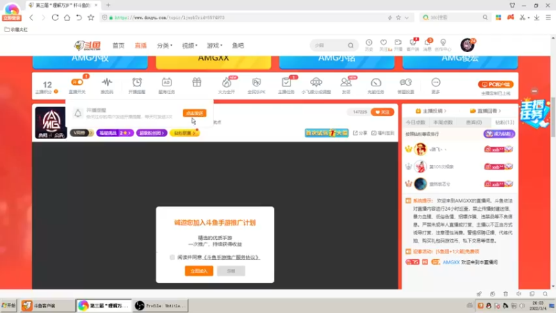Open 直播 in Douyu navigation
556x313 pixels.
click(x=141, y=45)
